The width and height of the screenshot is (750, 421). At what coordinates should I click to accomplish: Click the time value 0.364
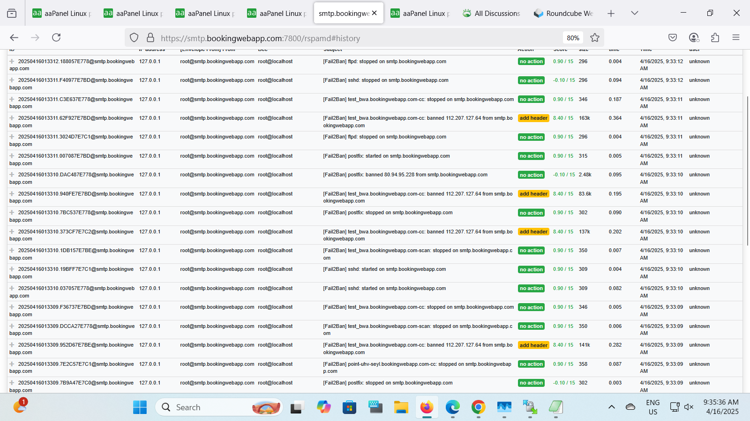tap(615, 118)
